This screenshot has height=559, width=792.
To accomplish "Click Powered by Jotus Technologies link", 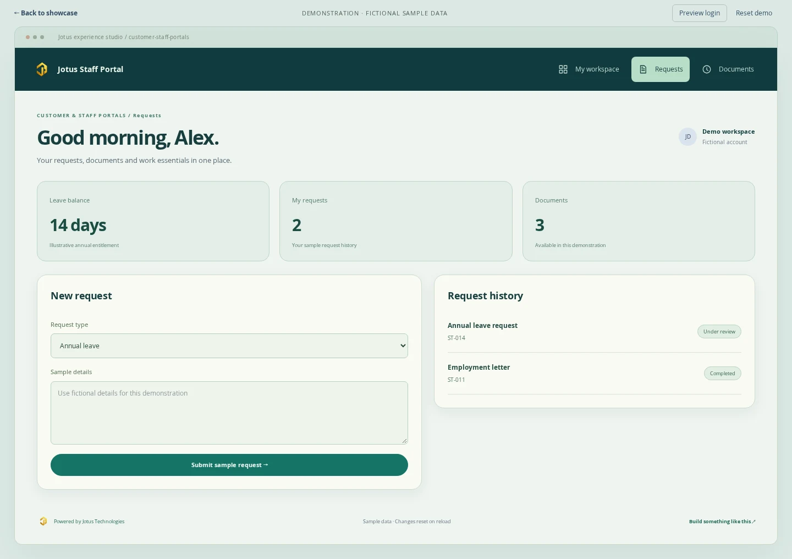I will pos(89,522).
